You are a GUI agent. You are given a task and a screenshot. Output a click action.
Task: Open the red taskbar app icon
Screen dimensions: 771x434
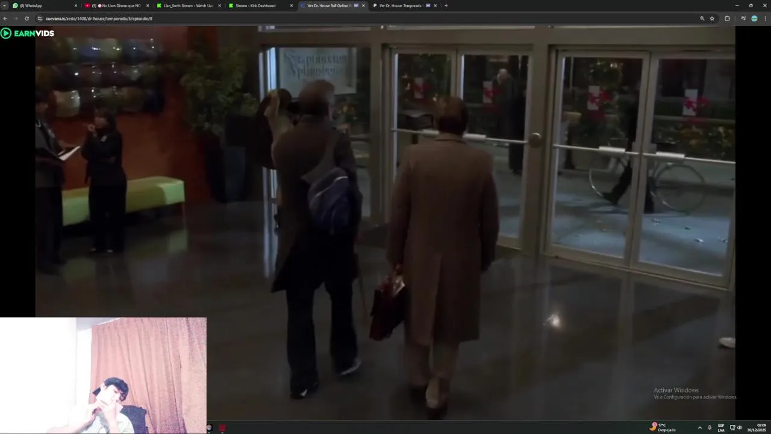pyautogui.click(x=222, y=428)
